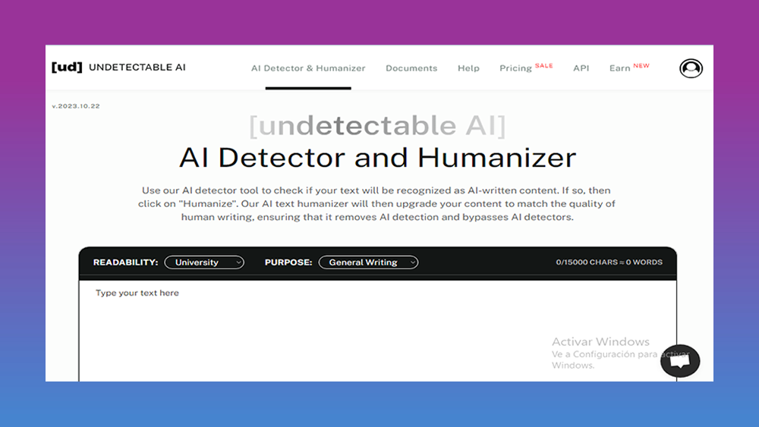Viewport: 759px width, 427px height.
Task: Click the v.2023.10.22 version label
Action: [x=76, y=106]
